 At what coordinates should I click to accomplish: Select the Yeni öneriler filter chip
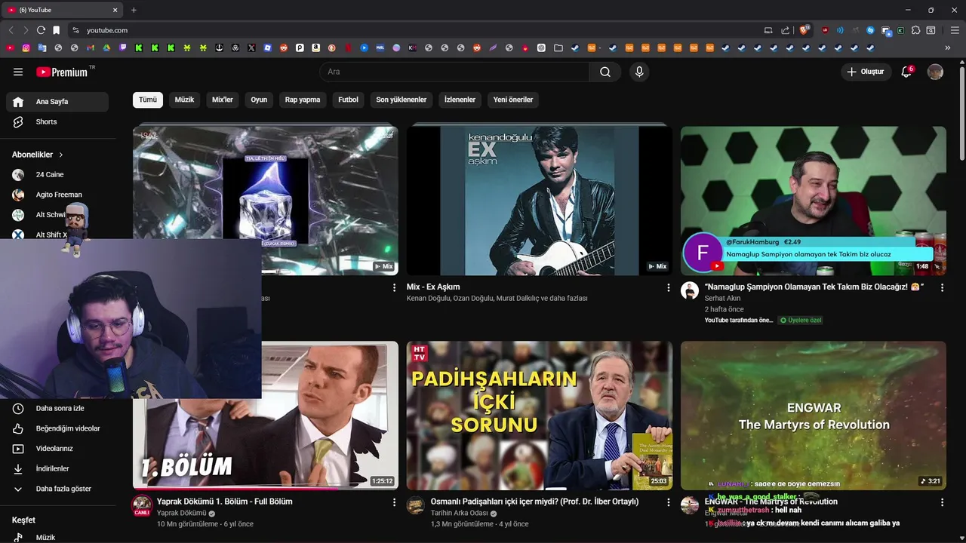click(x=513, y=100)
